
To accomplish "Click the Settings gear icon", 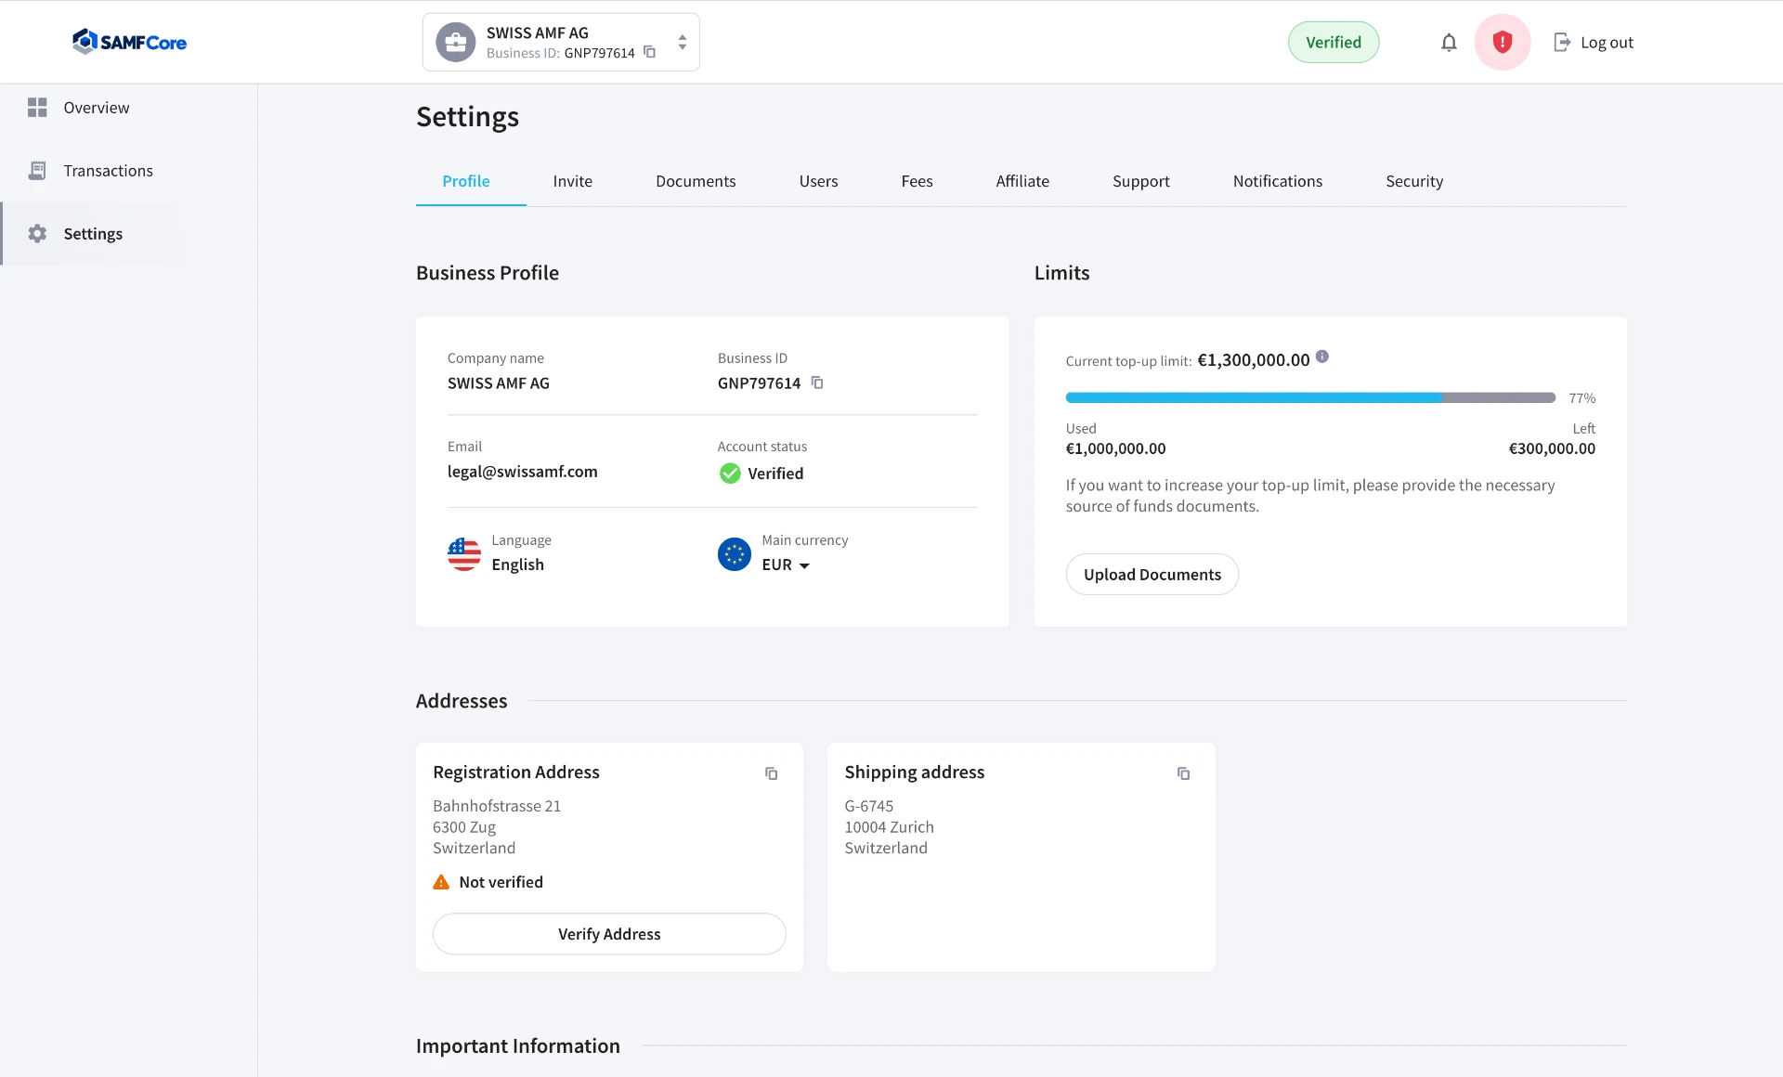I will [x=37, y=234].
